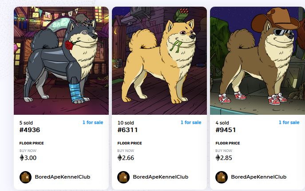Viewport: 305px width, 191px height.
Task: Click Ethereum icon beside 3.00 price
Action: tap(22, 158)
